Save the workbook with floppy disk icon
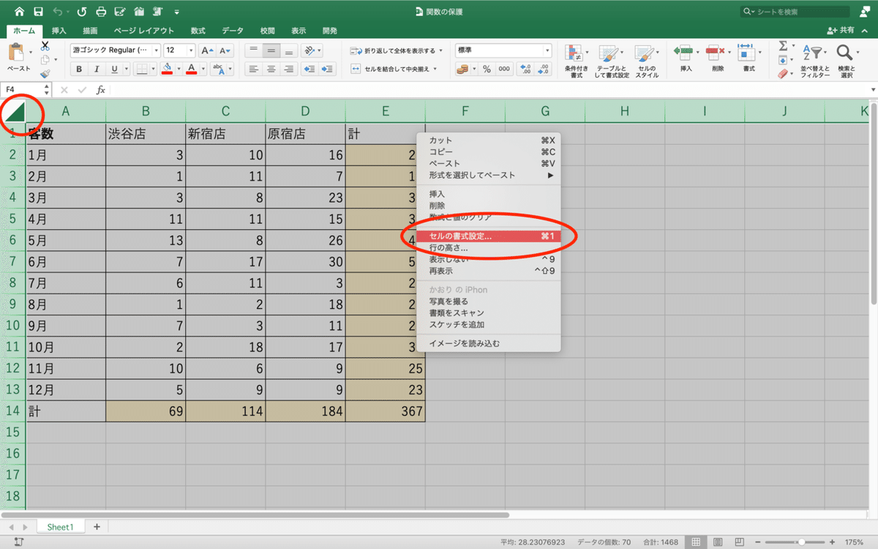 coord(39,12)
